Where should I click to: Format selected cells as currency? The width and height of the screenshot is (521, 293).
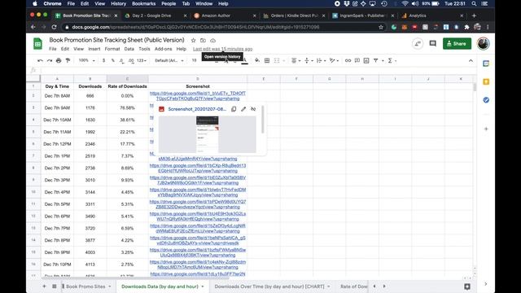[x=103, y=61]
